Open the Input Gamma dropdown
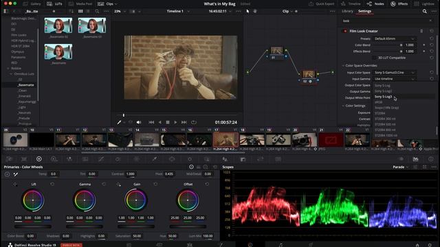The image size is (440, 247). tap(394, 79)
